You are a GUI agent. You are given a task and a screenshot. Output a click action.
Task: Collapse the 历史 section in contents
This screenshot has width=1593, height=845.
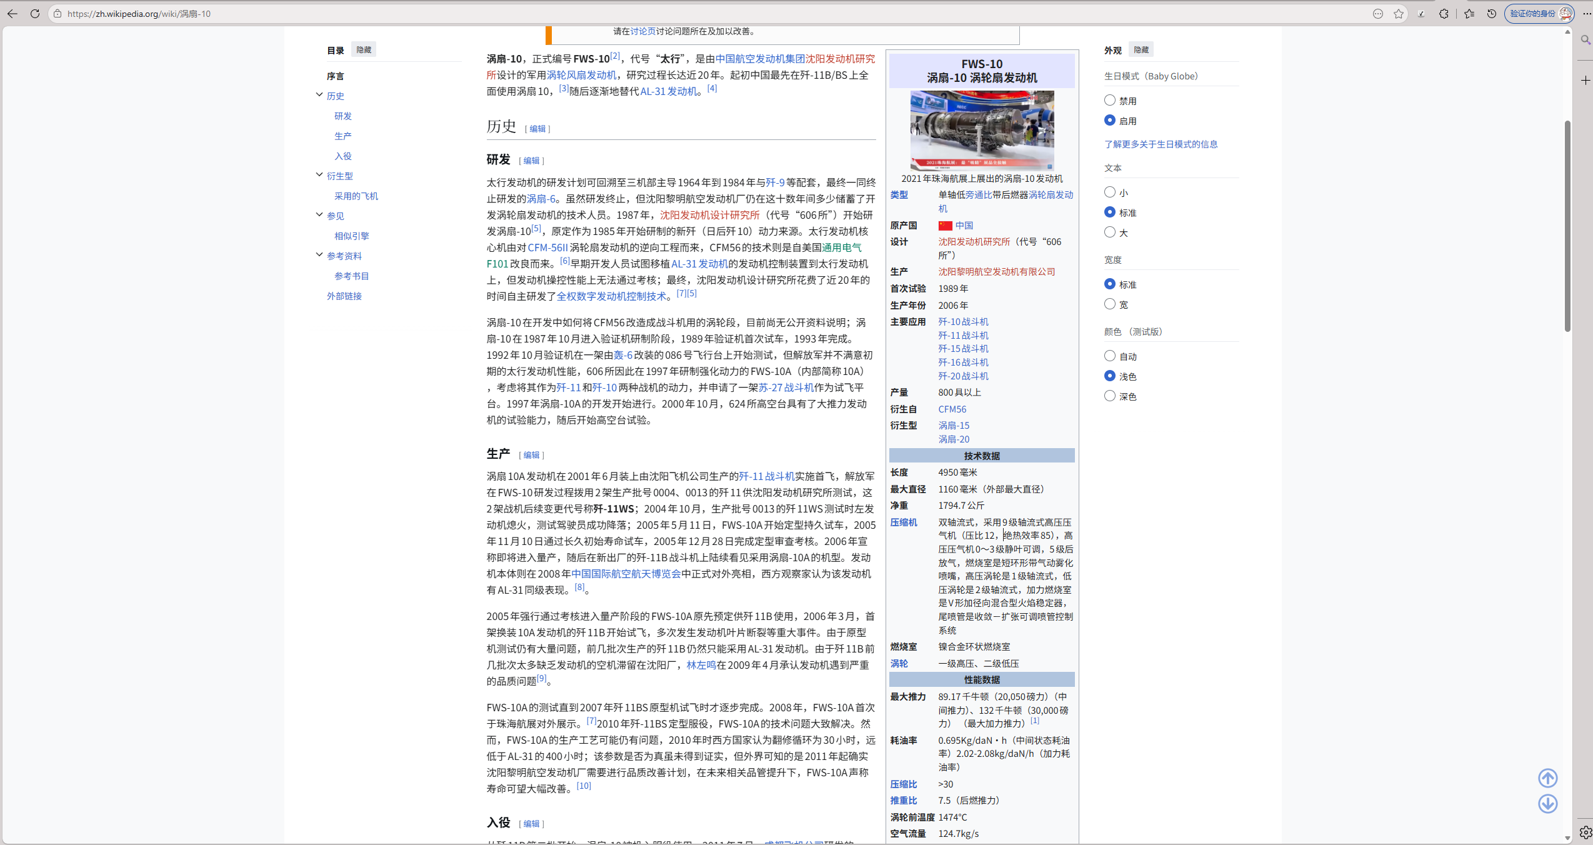(x=319, y=95)
